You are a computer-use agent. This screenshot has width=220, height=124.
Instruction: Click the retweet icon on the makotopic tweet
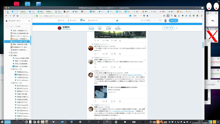[103, 54]
